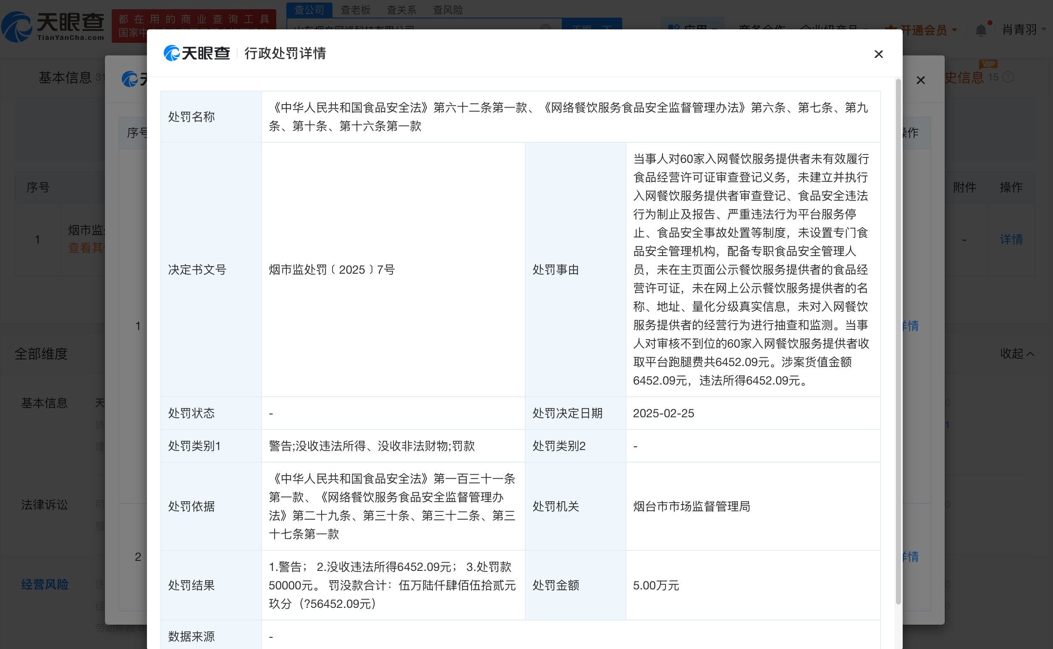Click the VIP badge above 史信息
This screenshot has width=1053, height=649.
pos(988,65)
